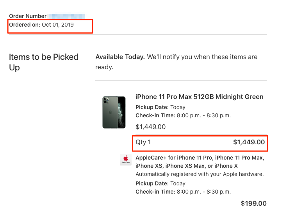Click the $199.00 AppleCare+ price
This screenshot has width=287, height=219.
click(253, 203)
